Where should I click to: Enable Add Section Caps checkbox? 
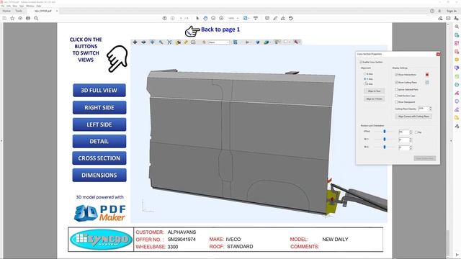(x=396, y=96)
